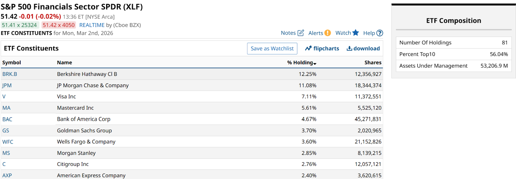
Task: Click the download arrow icon
Action: [349, 48]
